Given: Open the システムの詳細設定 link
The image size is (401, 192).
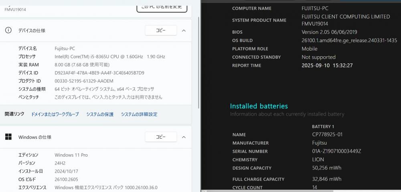Looking at the screenshot, I should [139, 114].
